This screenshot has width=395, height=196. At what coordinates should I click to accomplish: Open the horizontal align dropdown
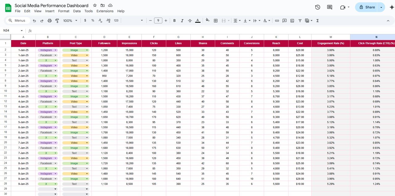point(237,21)
